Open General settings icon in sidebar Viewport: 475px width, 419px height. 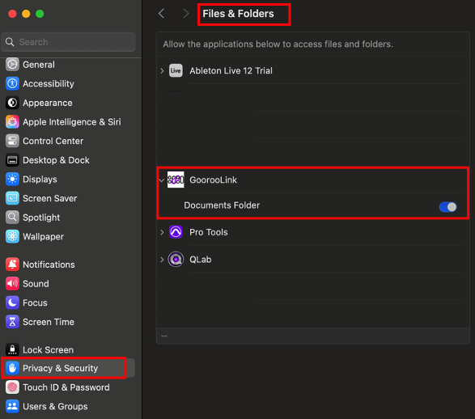pyautogui.click(x=12, y=65)
